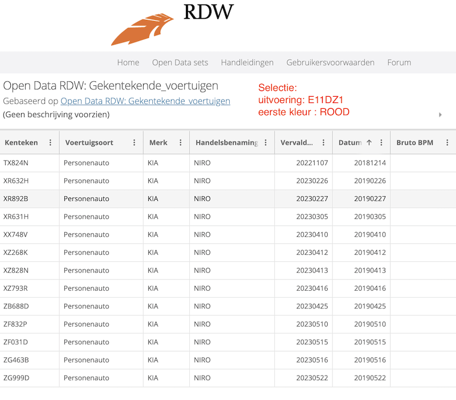Sort by the Bruto BPM column header

coord(415,142)
